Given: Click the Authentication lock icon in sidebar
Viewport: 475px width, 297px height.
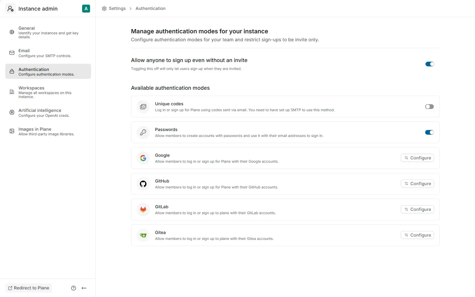Looking at the screenshot, I should (x=12, y=71).
